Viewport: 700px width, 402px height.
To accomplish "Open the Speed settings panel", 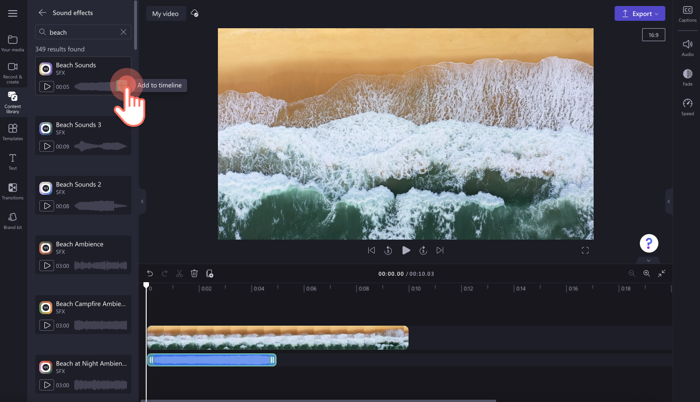I will pyautogui.click(x=688, y=107).
